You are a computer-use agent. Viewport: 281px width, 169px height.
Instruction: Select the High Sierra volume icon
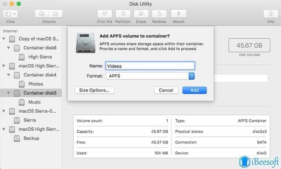pos(22,57)
